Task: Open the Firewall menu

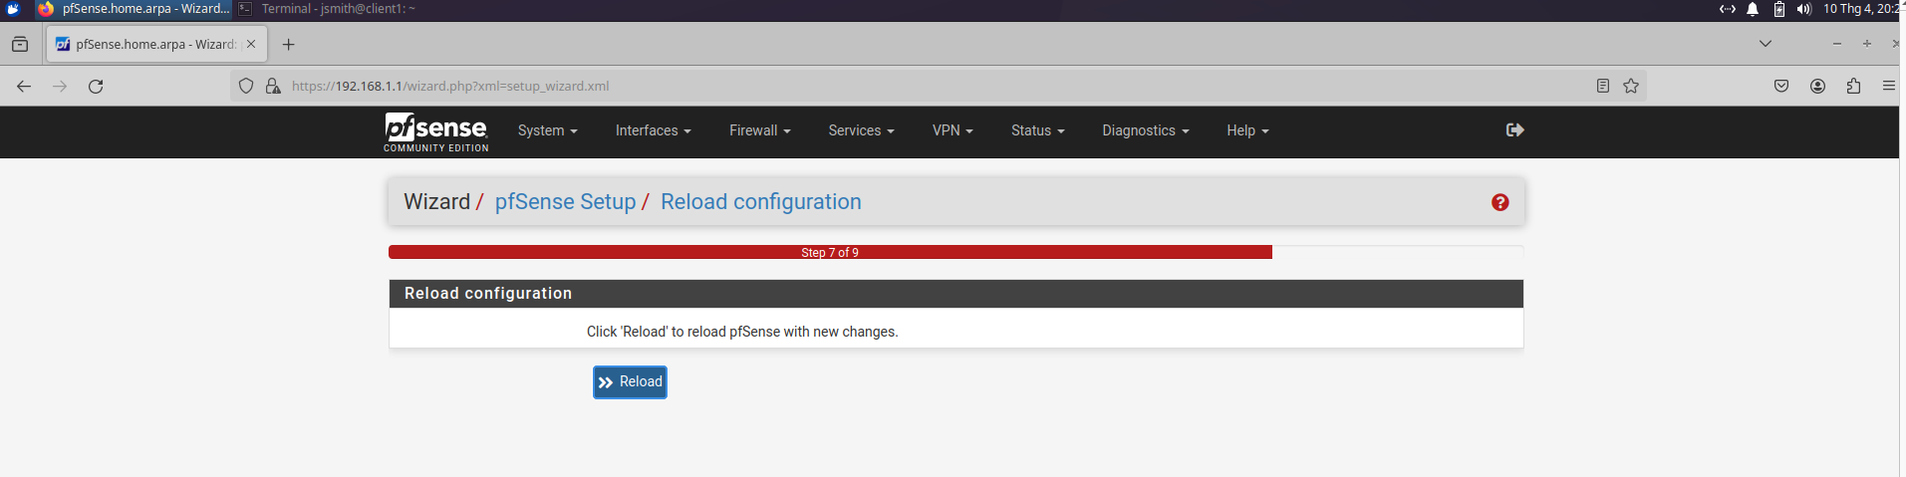Action: coord(759,130)
